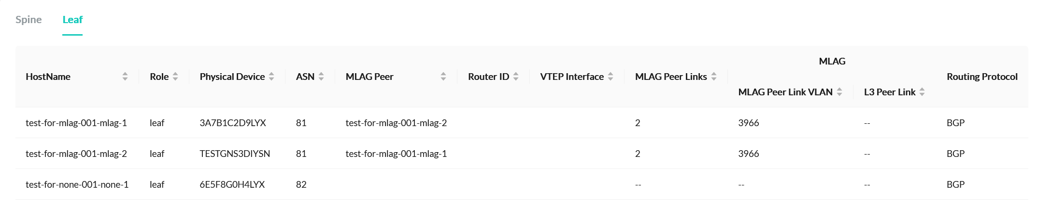The width and height of the screenshot is (1037, 220).
Task: Select the Leaf tab
Action: [x=72, y=20]
